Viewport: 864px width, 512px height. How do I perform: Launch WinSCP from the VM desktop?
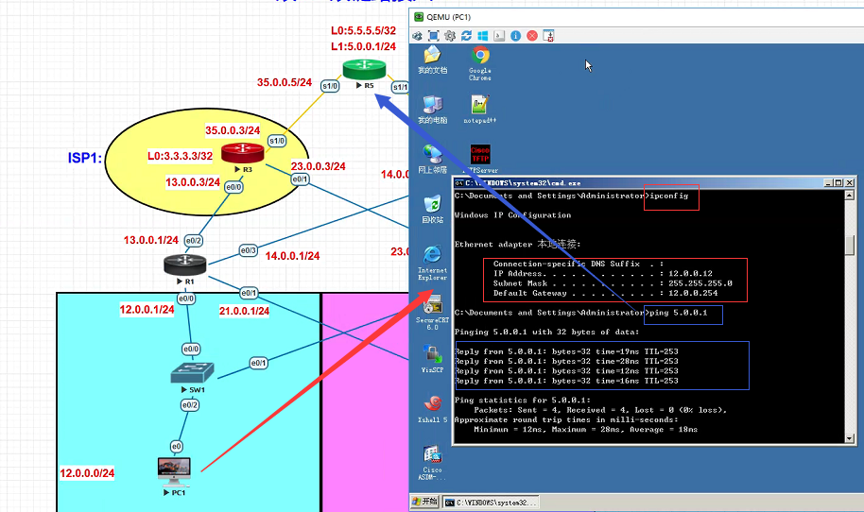433,358
